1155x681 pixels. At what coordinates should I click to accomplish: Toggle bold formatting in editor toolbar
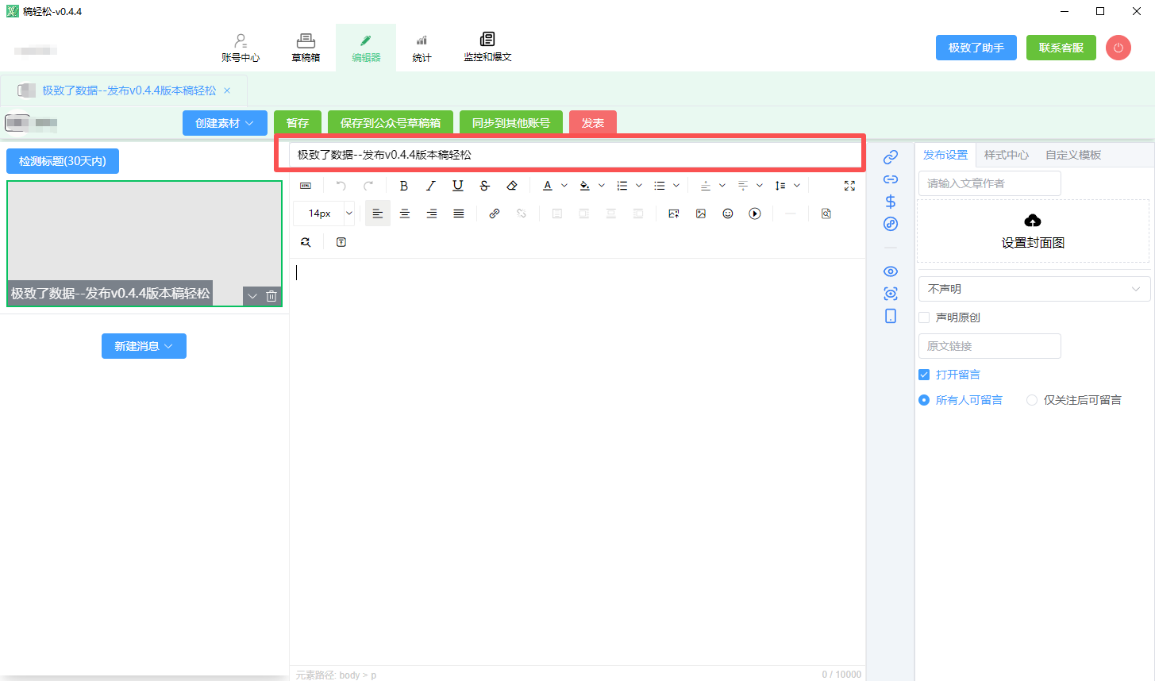(404, 186)
